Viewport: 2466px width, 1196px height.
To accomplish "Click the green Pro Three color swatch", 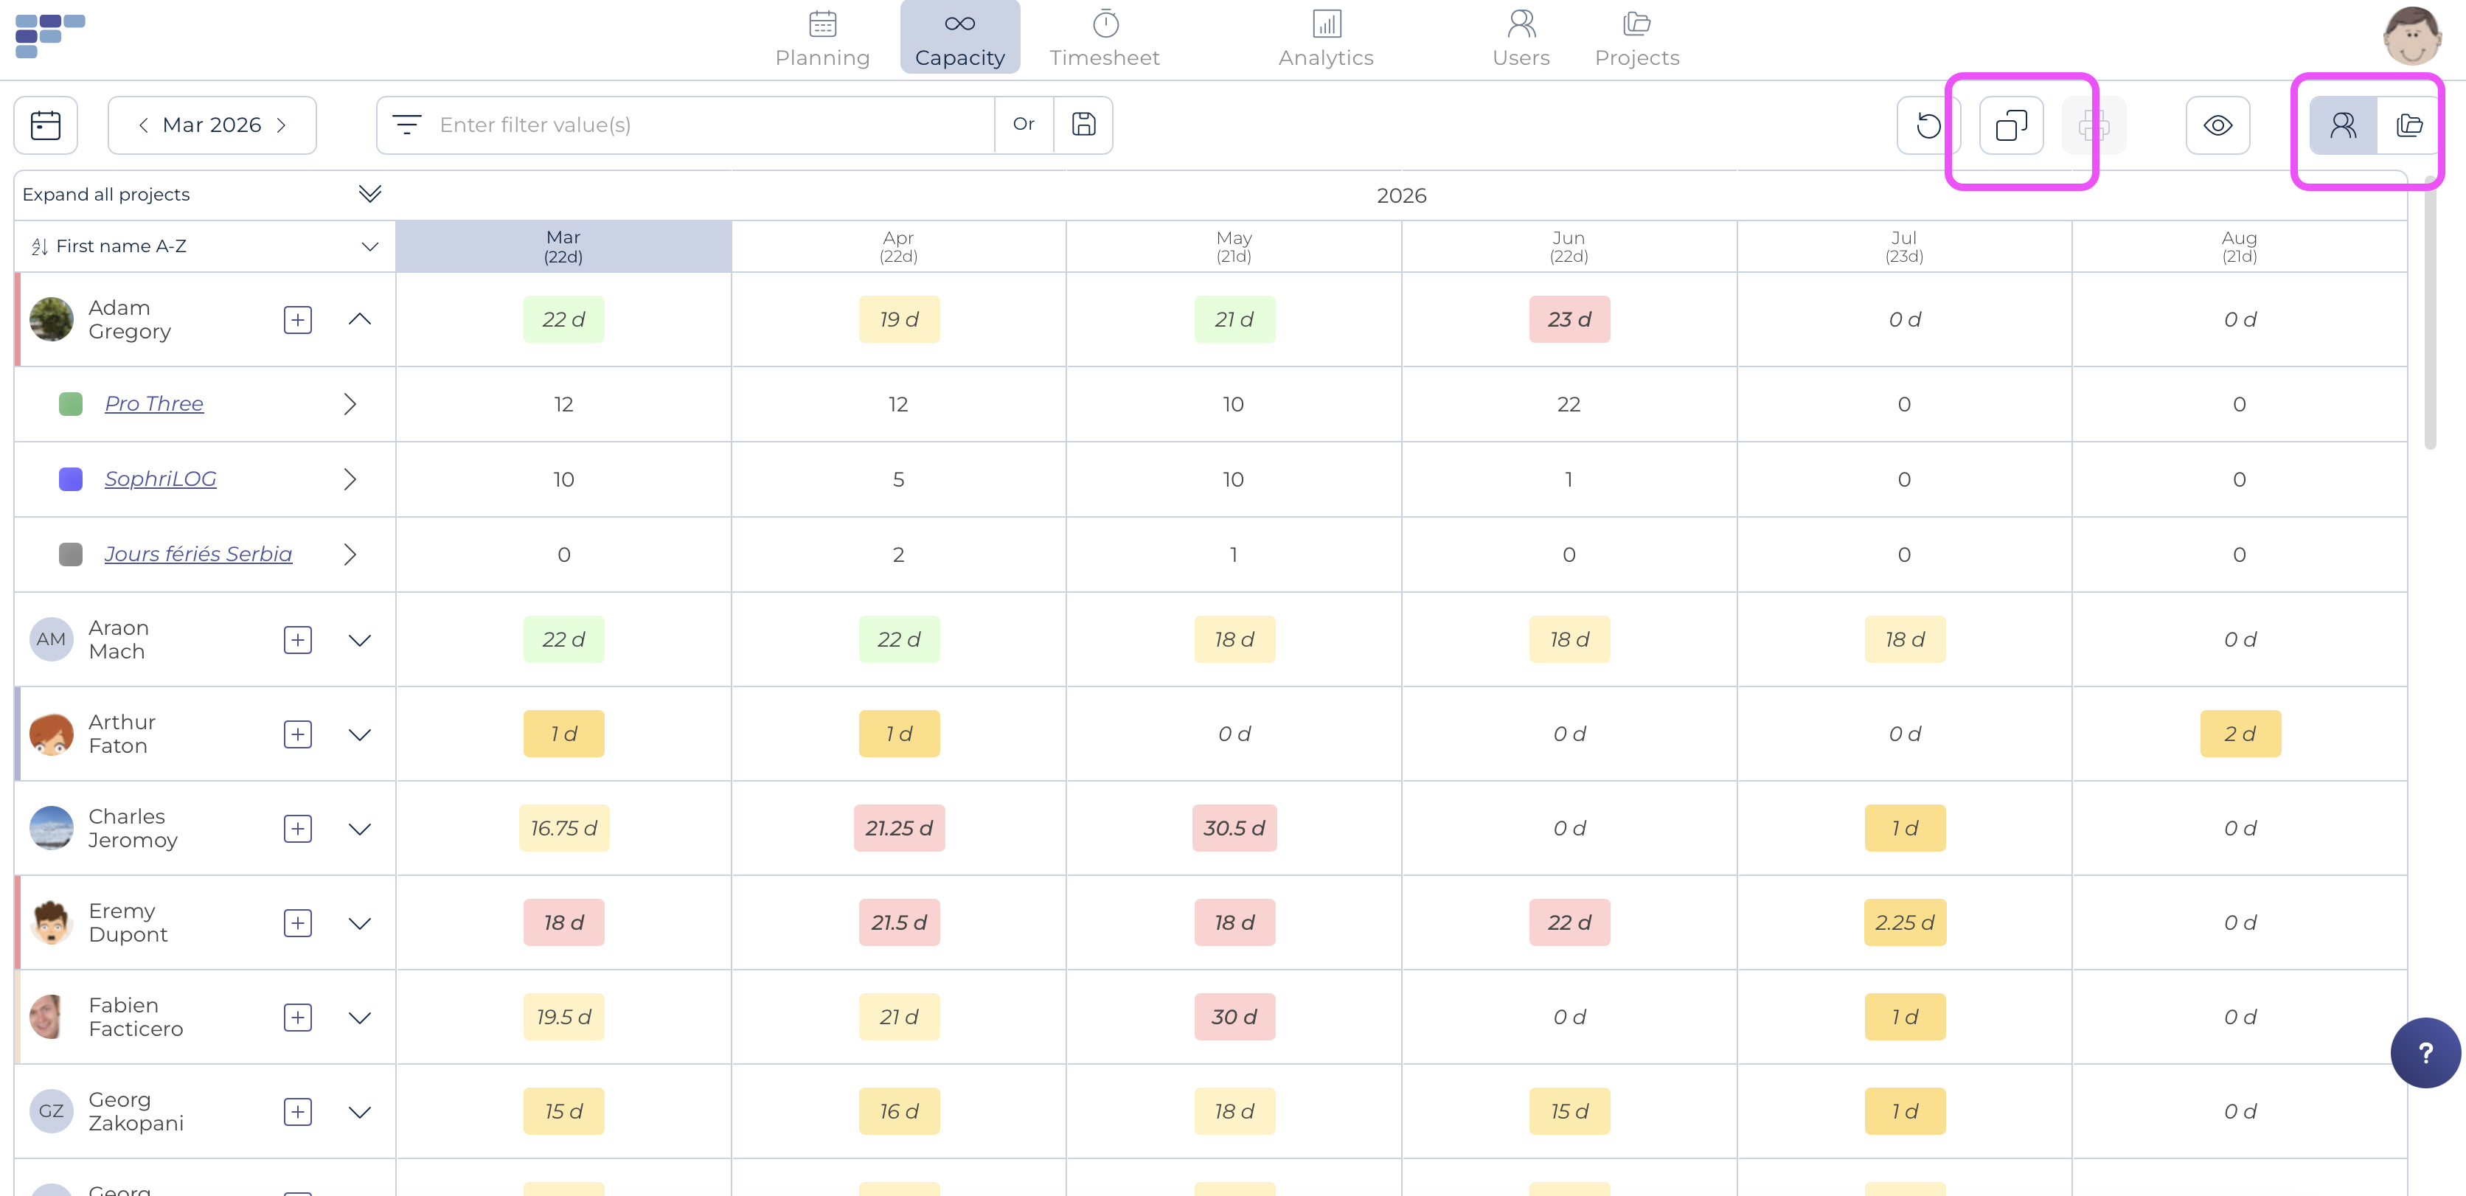I will coord(71,404).
